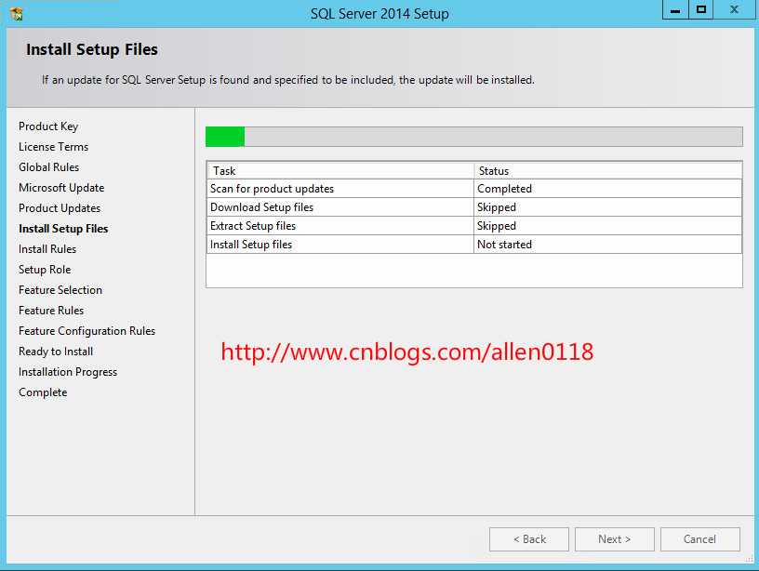Image resolution: width=759 pixels, height=571 pixels.
Task: Click Feature Configuration Rules step
Action: click(x=87, y=331)
